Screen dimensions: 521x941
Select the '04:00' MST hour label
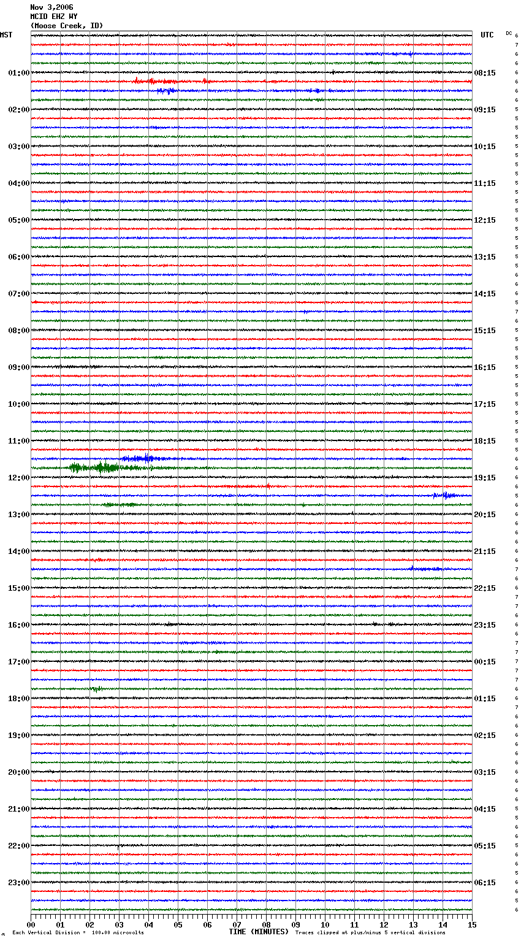tap(19, 183)
